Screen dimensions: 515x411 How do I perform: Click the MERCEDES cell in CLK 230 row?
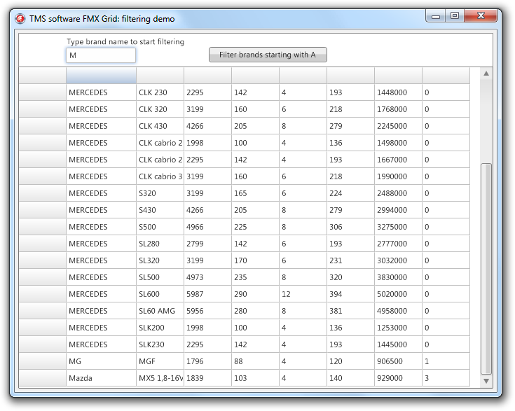[101, 92]
